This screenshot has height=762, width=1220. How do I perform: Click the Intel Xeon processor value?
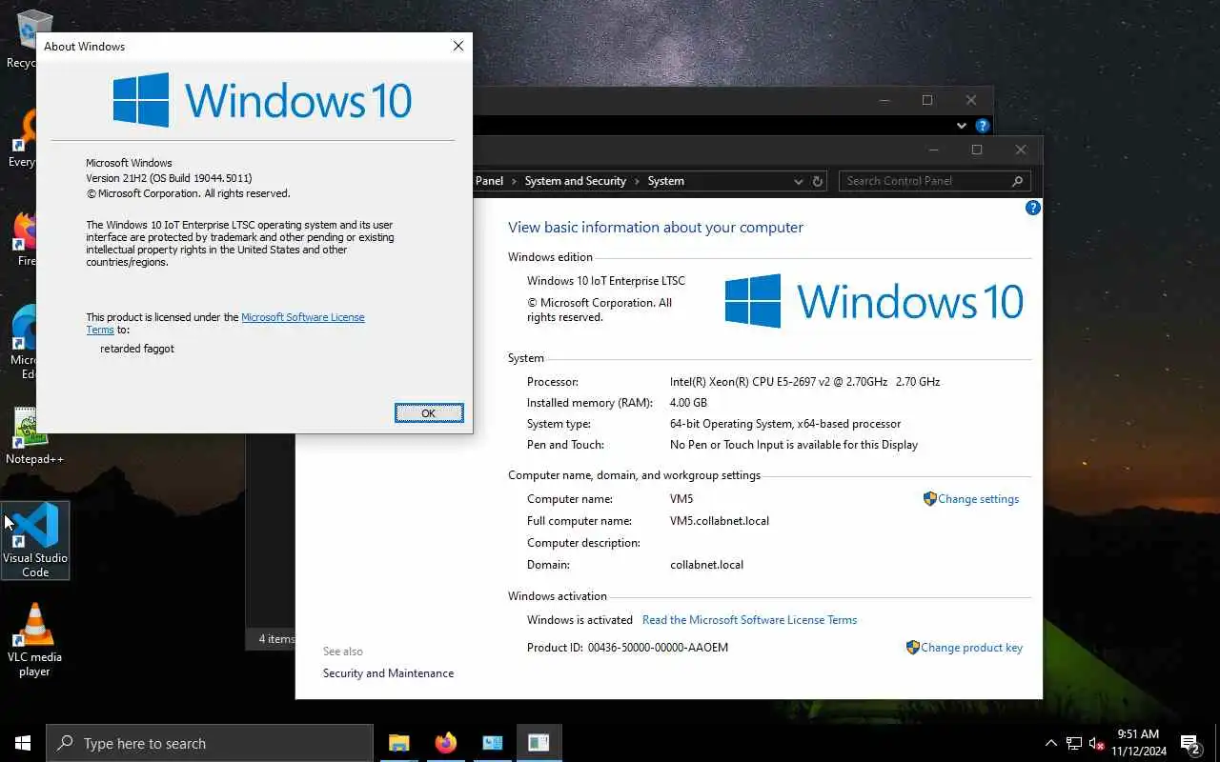point(804,382)
